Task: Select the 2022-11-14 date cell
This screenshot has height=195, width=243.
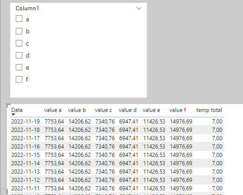Action: pos(26,163)
